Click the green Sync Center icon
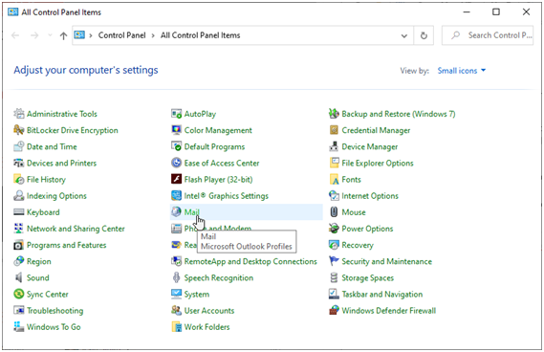Viewport: 544px width, 352px height. pos(19,294)
